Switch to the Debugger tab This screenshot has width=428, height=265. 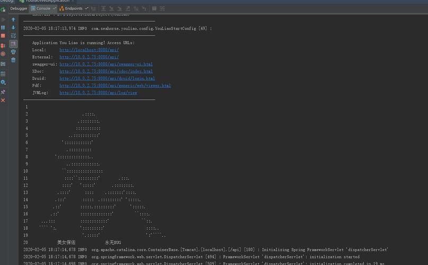(x=19, y=8)
